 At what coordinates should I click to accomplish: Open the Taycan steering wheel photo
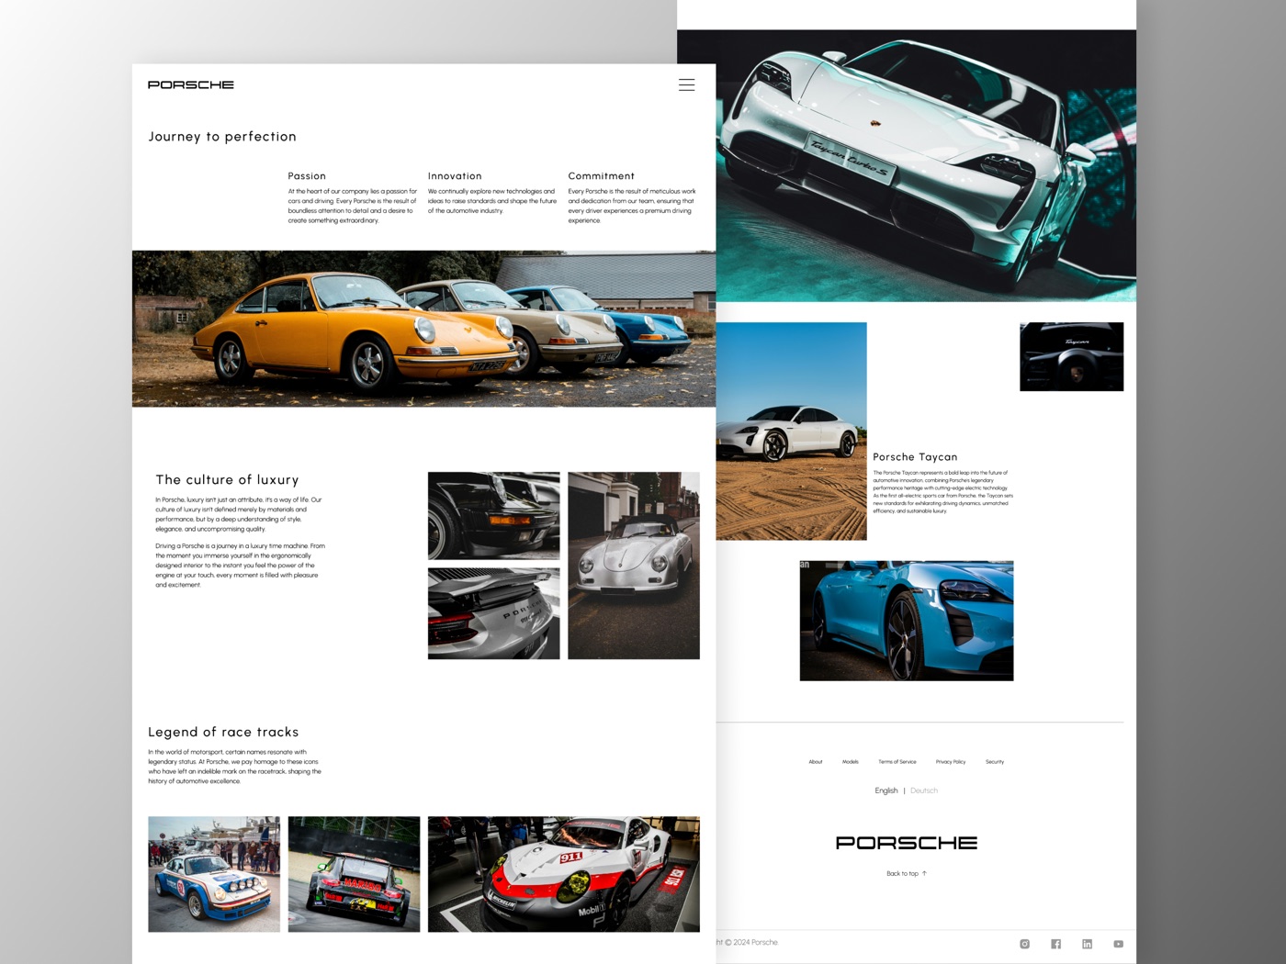point(1071,356)
